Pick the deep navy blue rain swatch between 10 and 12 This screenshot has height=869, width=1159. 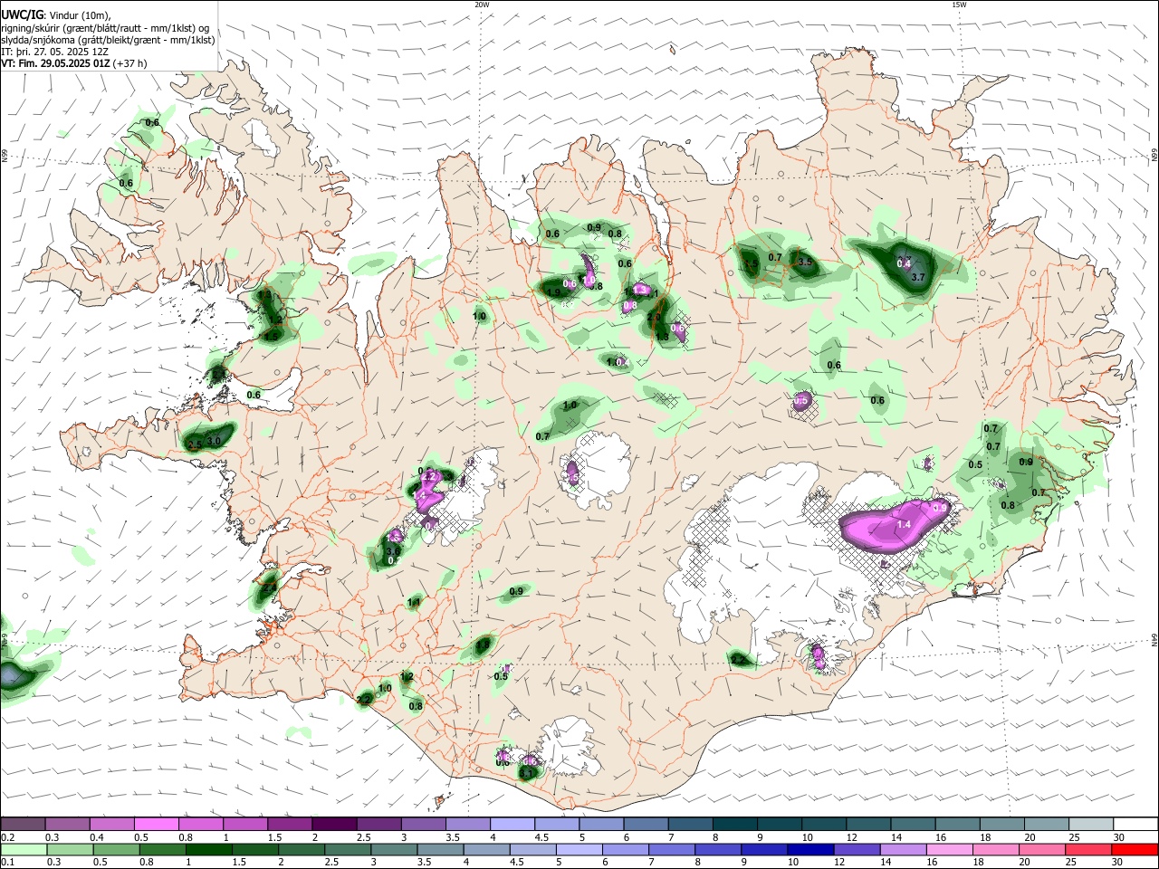point(809,849)
